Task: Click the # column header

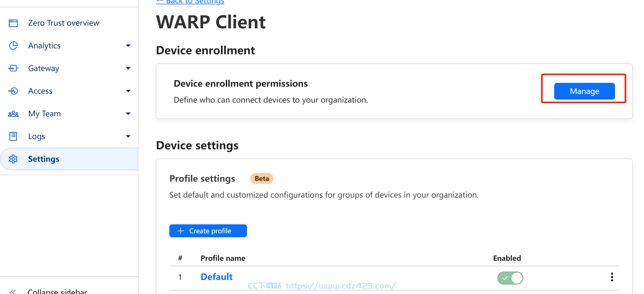Action: click(180, 258)
